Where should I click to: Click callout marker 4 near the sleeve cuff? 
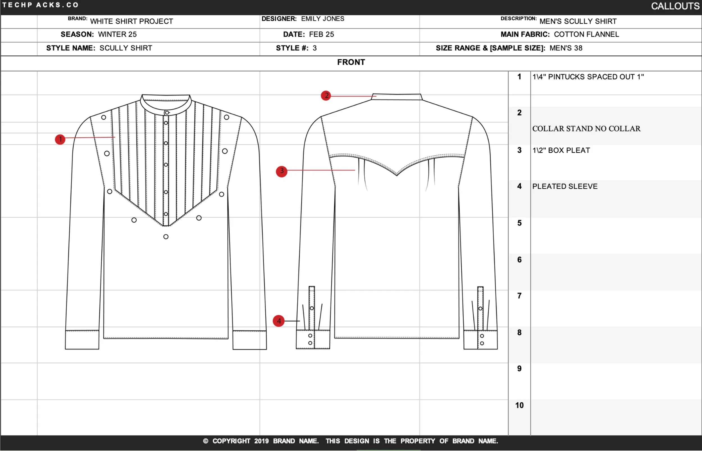pyautogui.click(x=279, y=321)
